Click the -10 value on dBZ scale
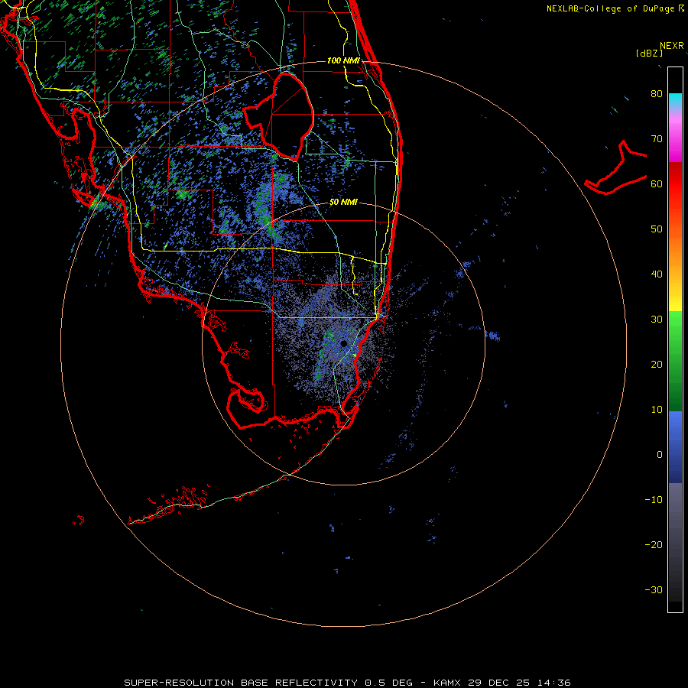The image size is (688, 688). tap(654, 499)
